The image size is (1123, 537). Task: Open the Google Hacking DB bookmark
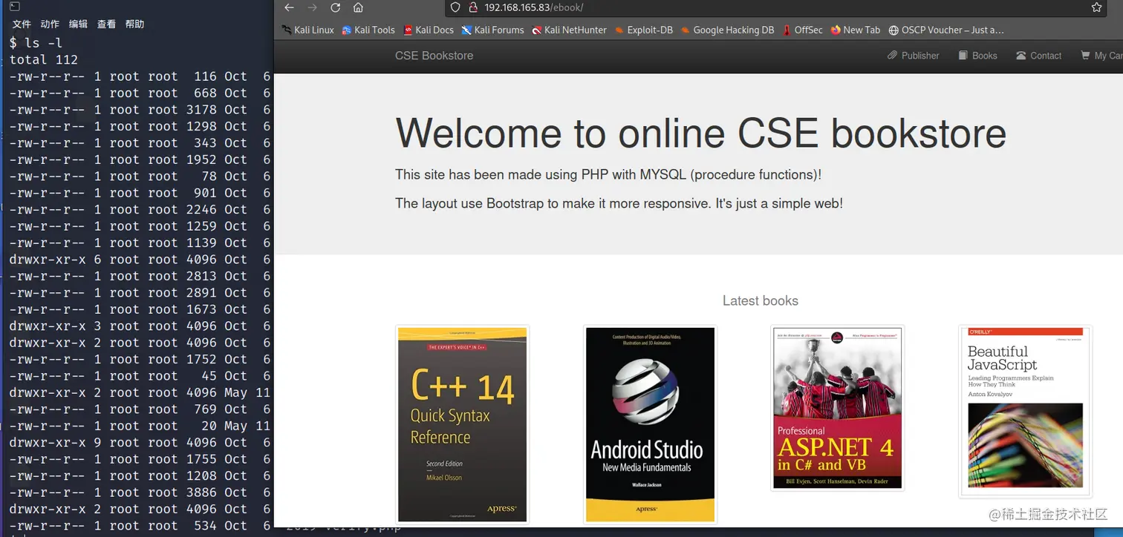(728, 30)
